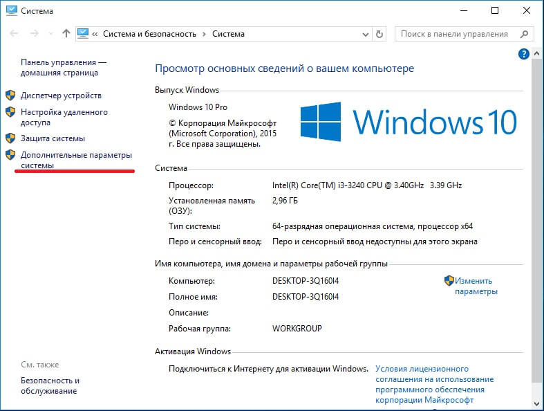This screenshot has height=411, width=544.
Task: Click the heading Просмотр основных сведений о вашем компьютере
Action: click(x=285, y=68)
